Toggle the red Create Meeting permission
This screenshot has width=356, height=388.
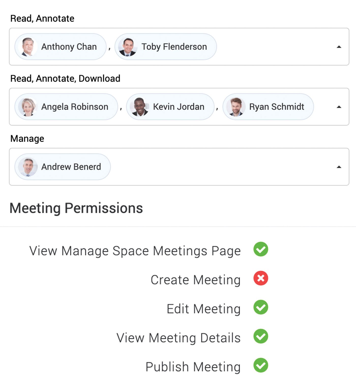click(x=261, y=278)
